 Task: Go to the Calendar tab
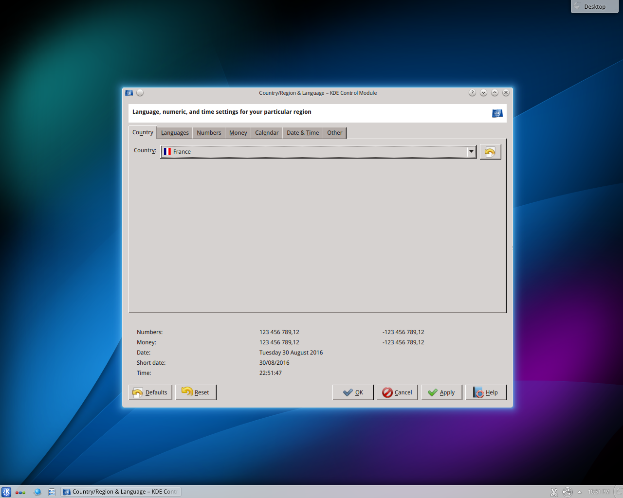pyautogui.click(x=267, y=133)
